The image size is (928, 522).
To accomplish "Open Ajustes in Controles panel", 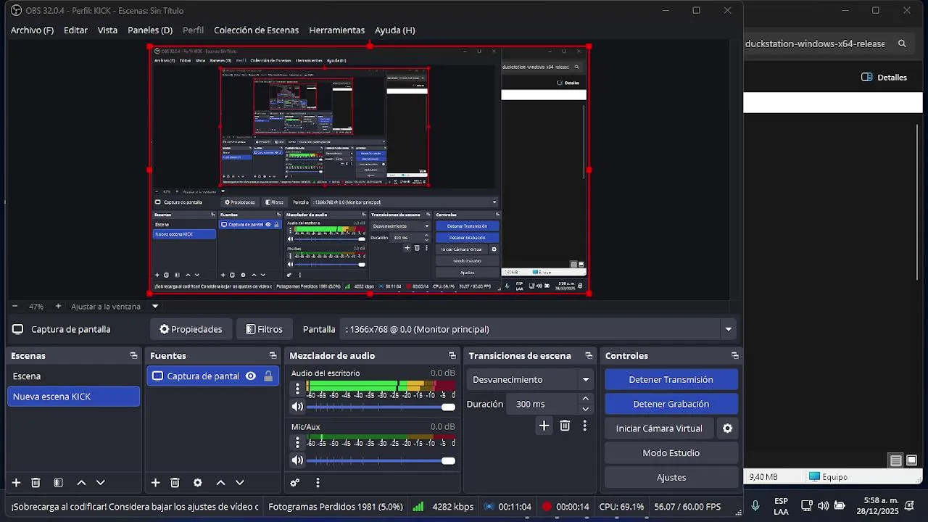I will click(x=671, y=478).
